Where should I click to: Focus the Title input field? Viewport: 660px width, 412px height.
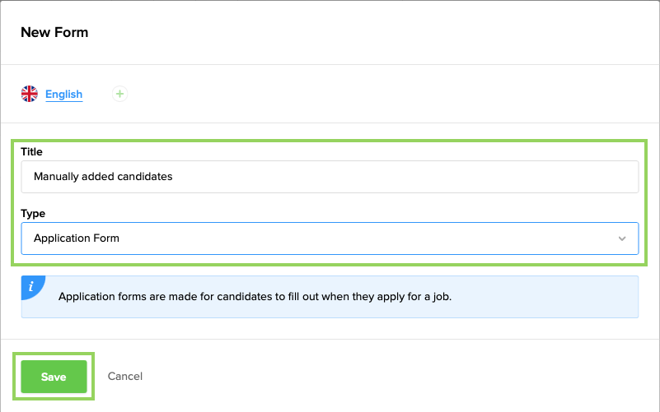coord(330,177)
